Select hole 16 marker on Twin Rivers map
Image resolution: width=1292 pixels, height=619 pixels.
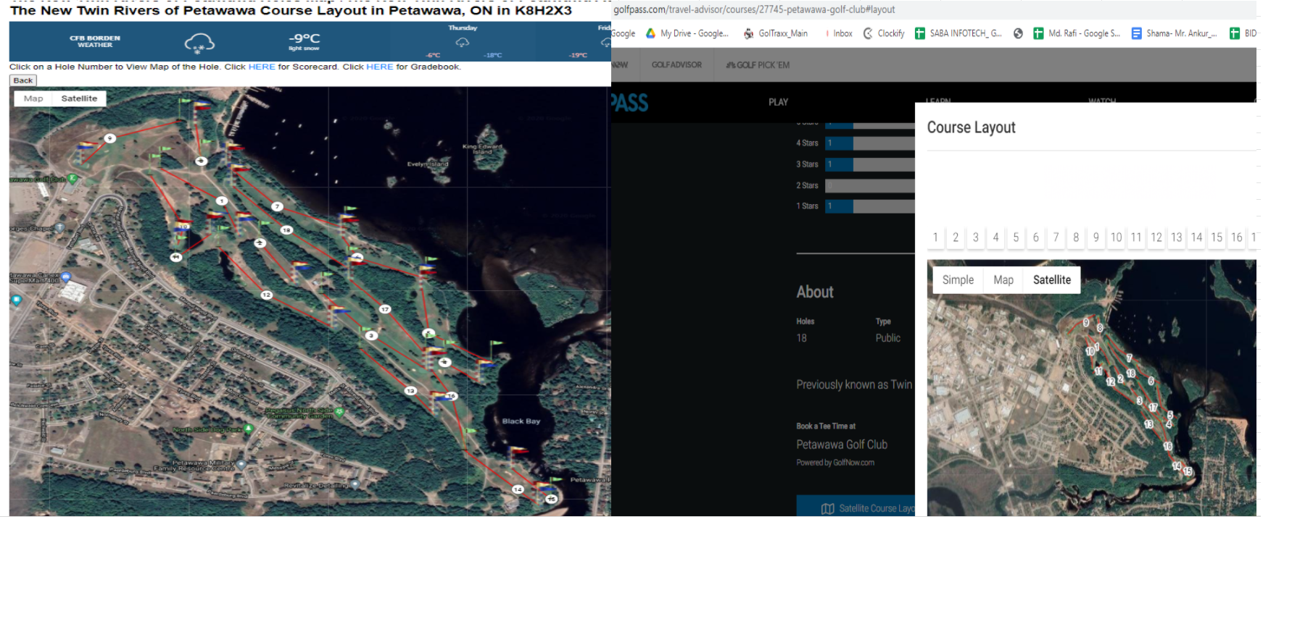[x=451, y=396]
